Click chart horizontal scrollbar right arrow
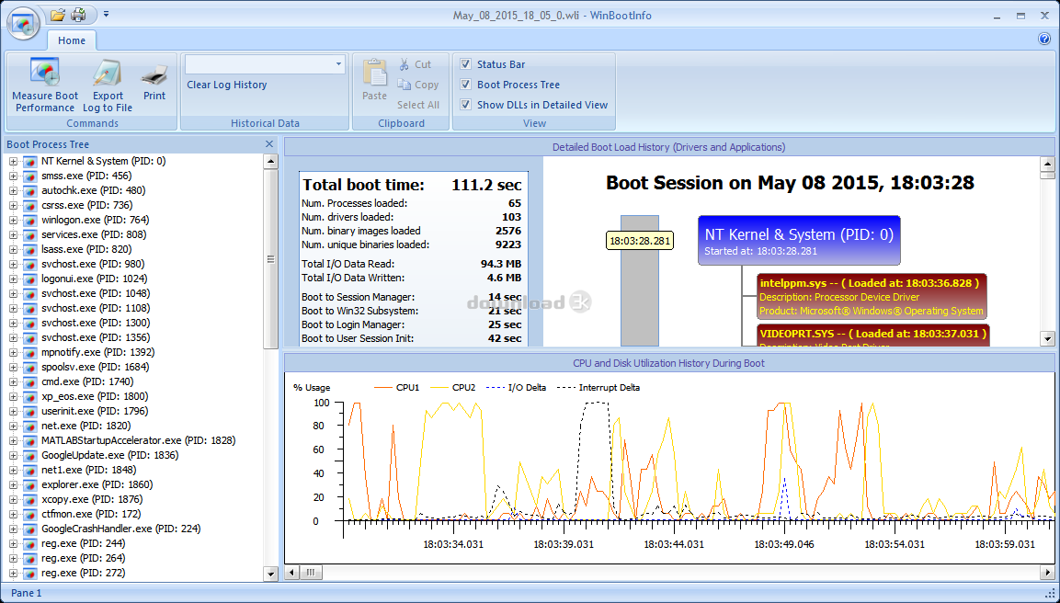Viewport: 1060px width, 603px height. click(x=1048, y=573)
